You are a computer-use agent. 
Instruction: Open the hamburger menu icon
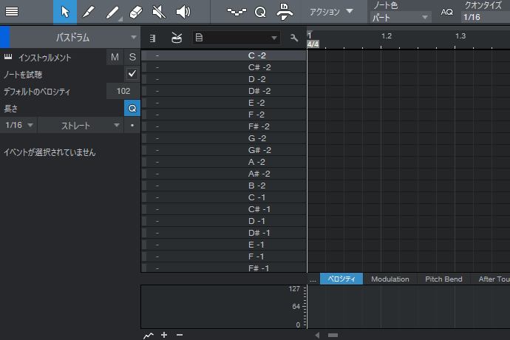point(12,12)
